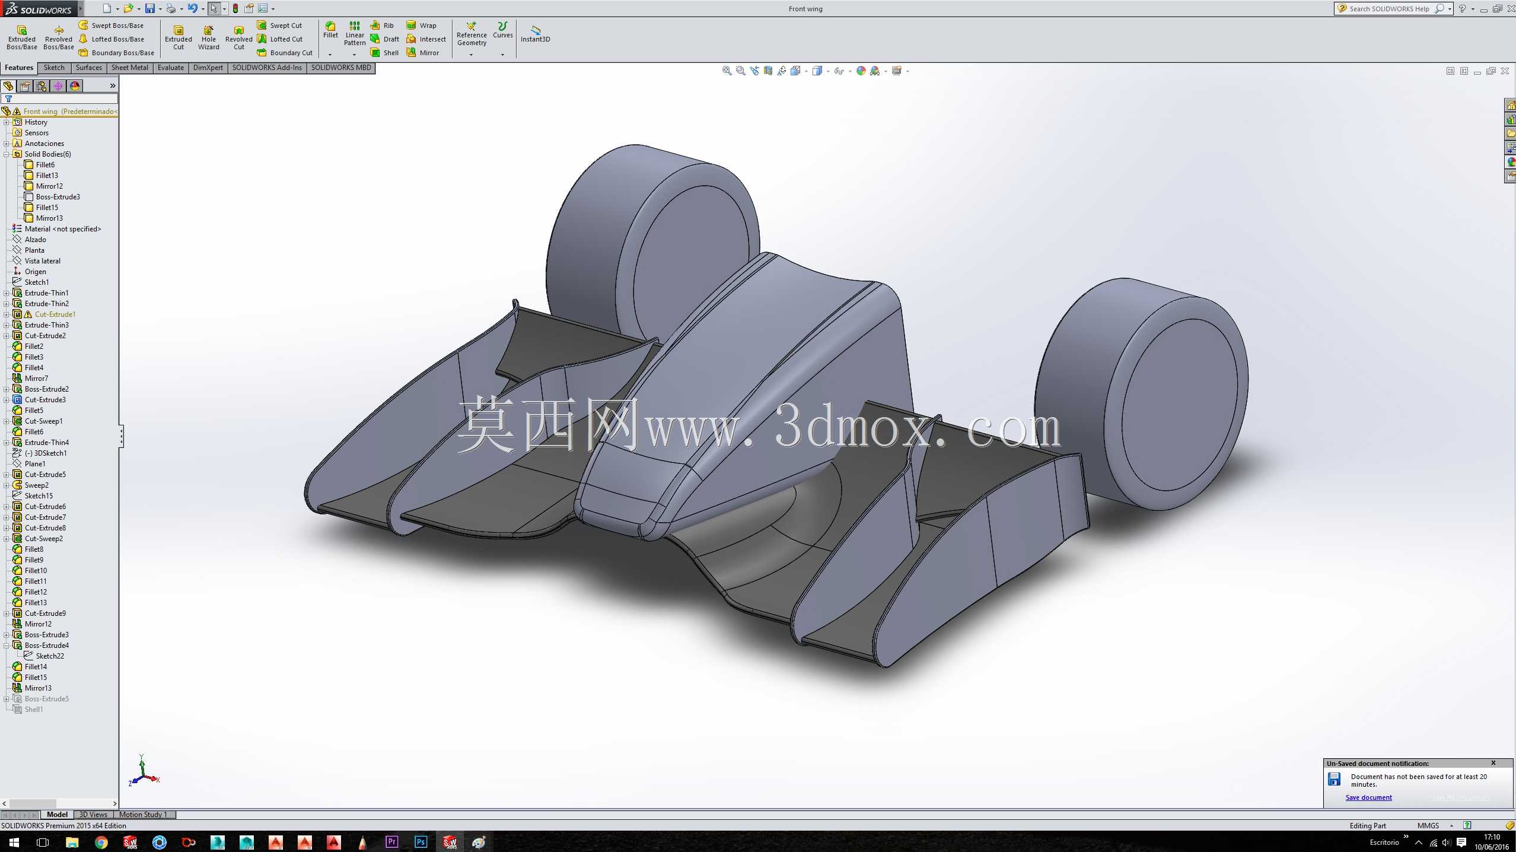The width and height of the screenshot is (1516, 852).
Task: Click the Lofted Cut tool
Action: pyautogui.click(x=280, y=39)
